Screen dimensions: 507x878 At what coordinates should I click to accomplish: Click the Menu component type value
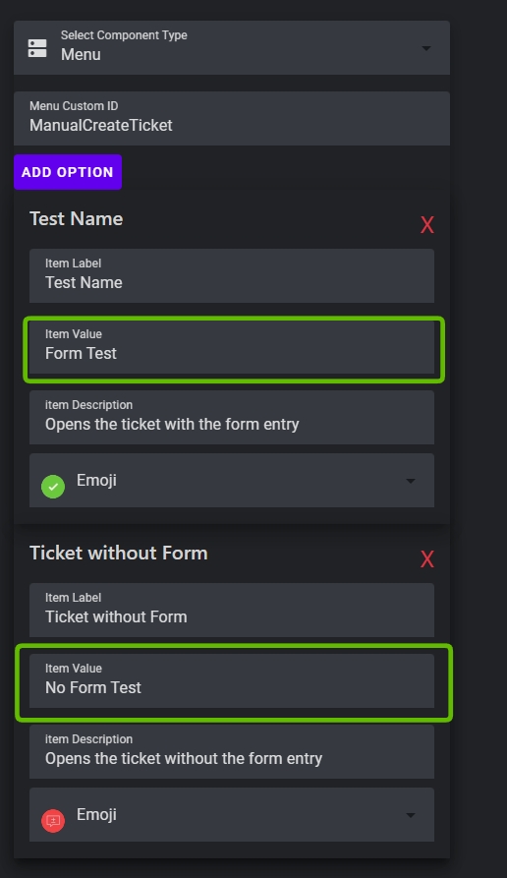pos(82,54)
